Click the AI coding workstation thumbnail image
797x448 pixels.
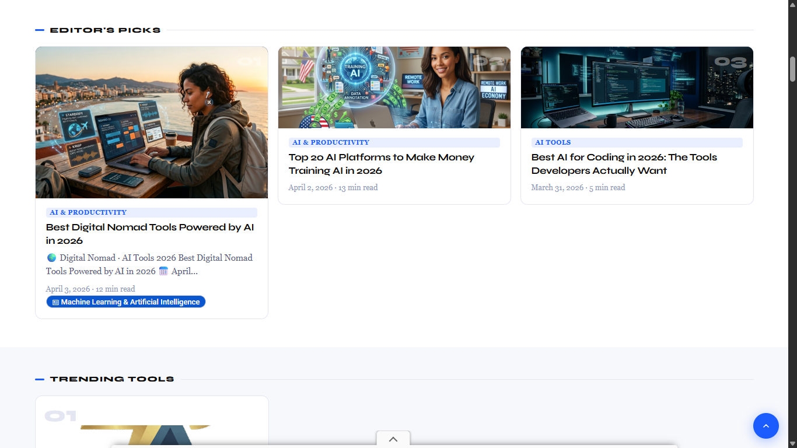(x=637, y=87)
